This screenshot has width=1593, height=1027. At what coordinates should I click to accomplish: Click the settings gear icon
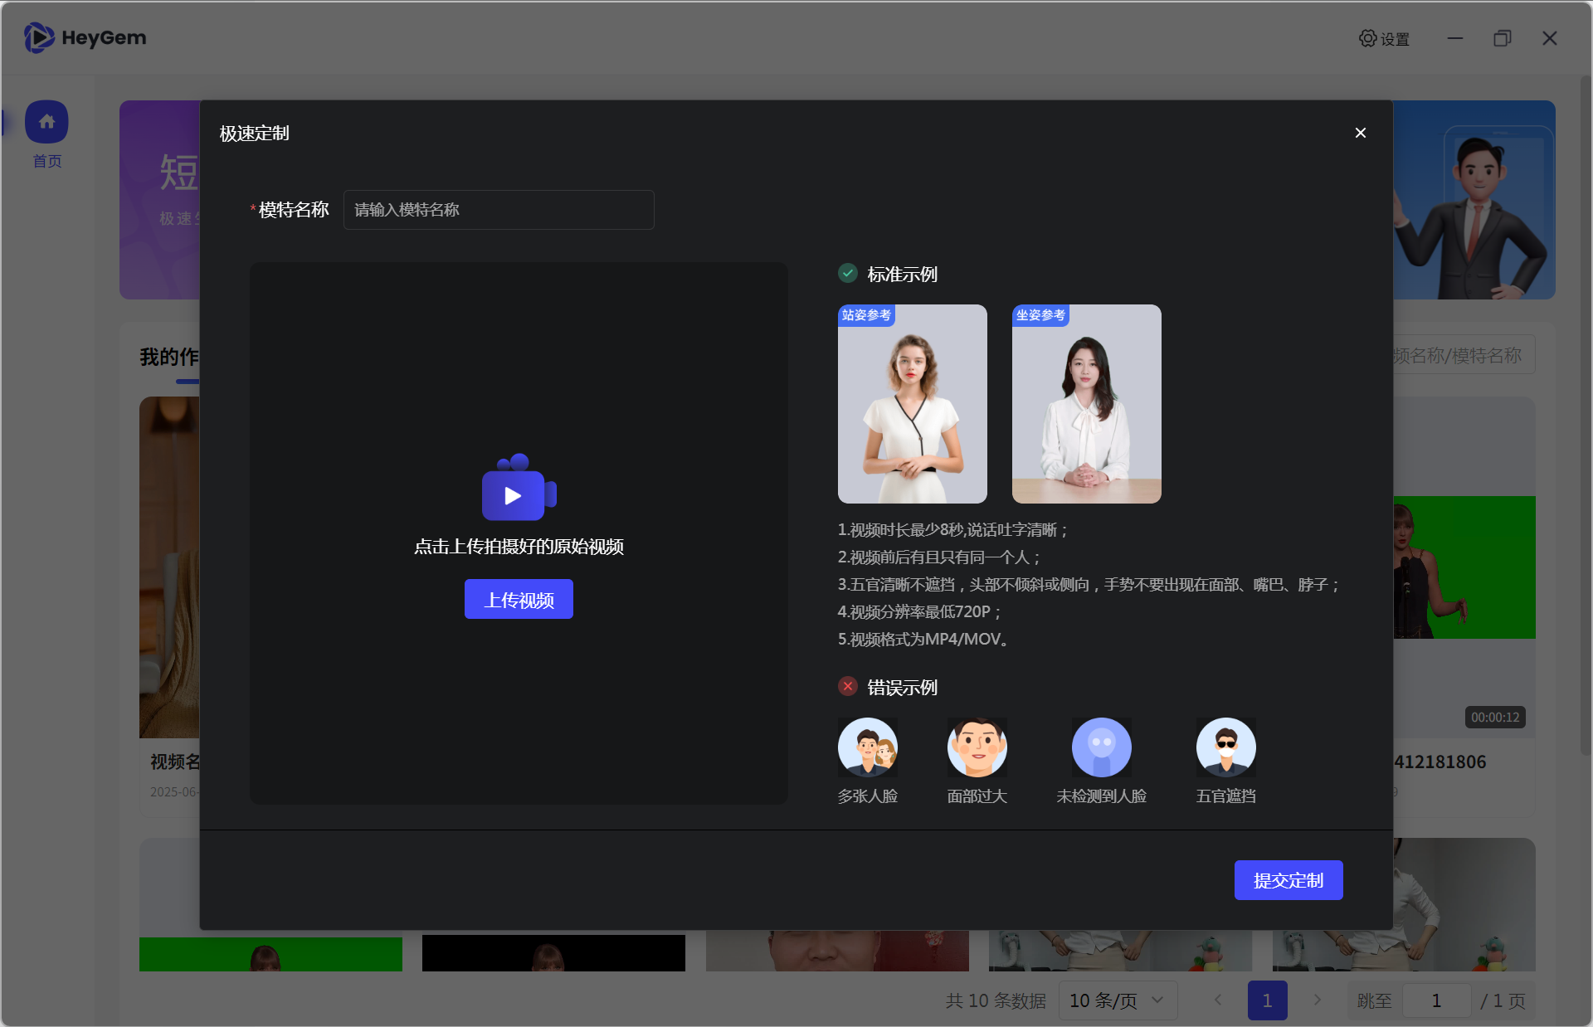1367,38
